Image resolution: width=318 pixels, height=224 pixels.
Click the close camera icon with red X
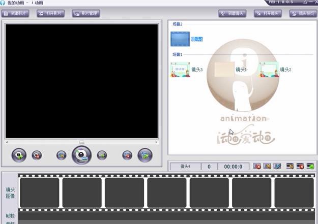click(37, 155)
